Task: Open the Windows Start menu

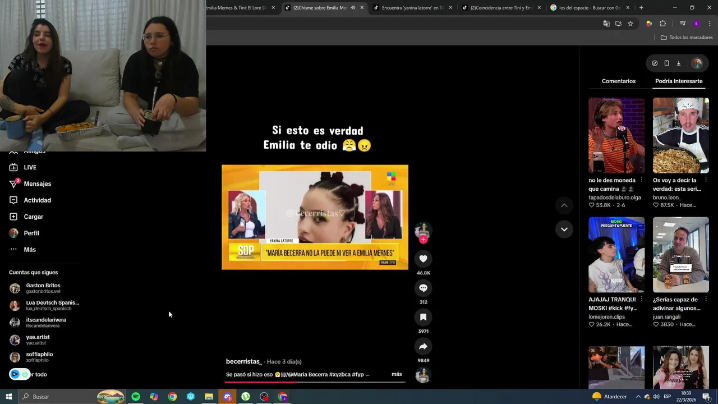Action: coord(9,397)
